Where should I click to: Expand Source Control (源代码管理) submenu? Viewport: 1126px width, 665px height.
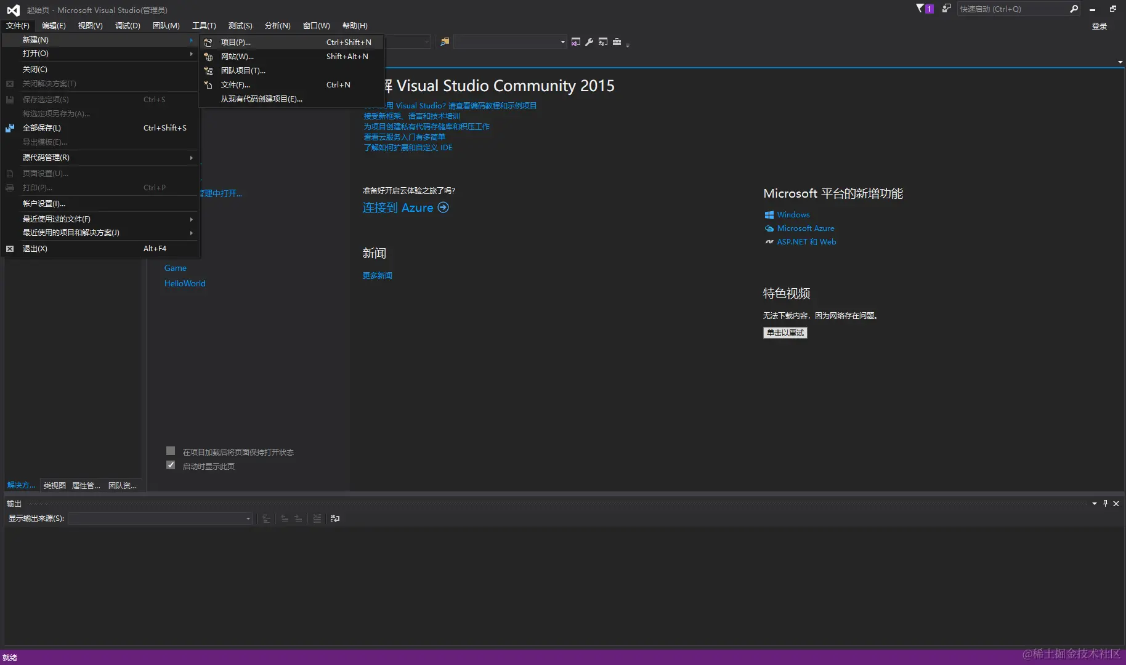[x=100, y=158]
